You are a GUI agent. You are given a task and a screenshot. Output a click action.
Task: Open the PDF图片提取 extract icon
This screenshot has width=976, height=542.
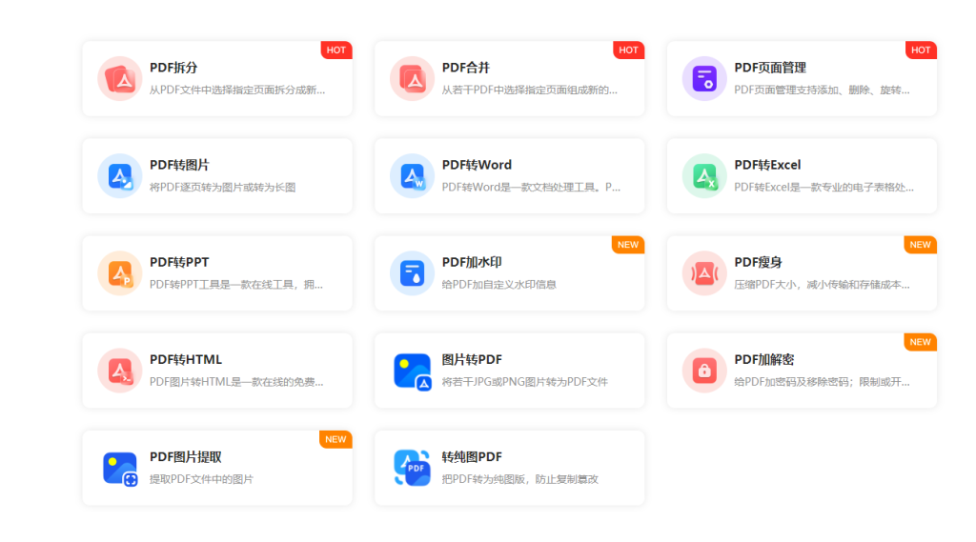click(120, 468)
